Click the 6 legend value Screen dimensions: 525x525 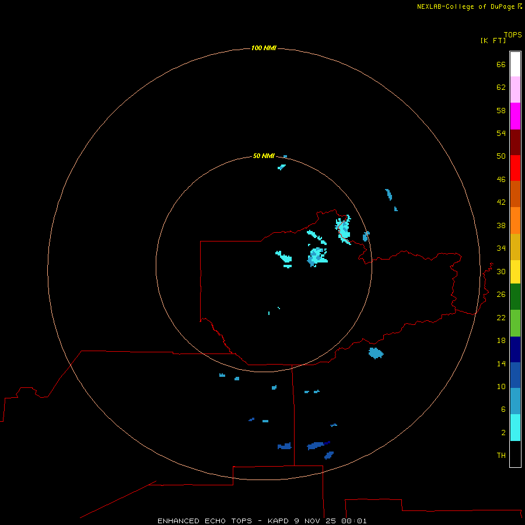click(x=503, y=409)
